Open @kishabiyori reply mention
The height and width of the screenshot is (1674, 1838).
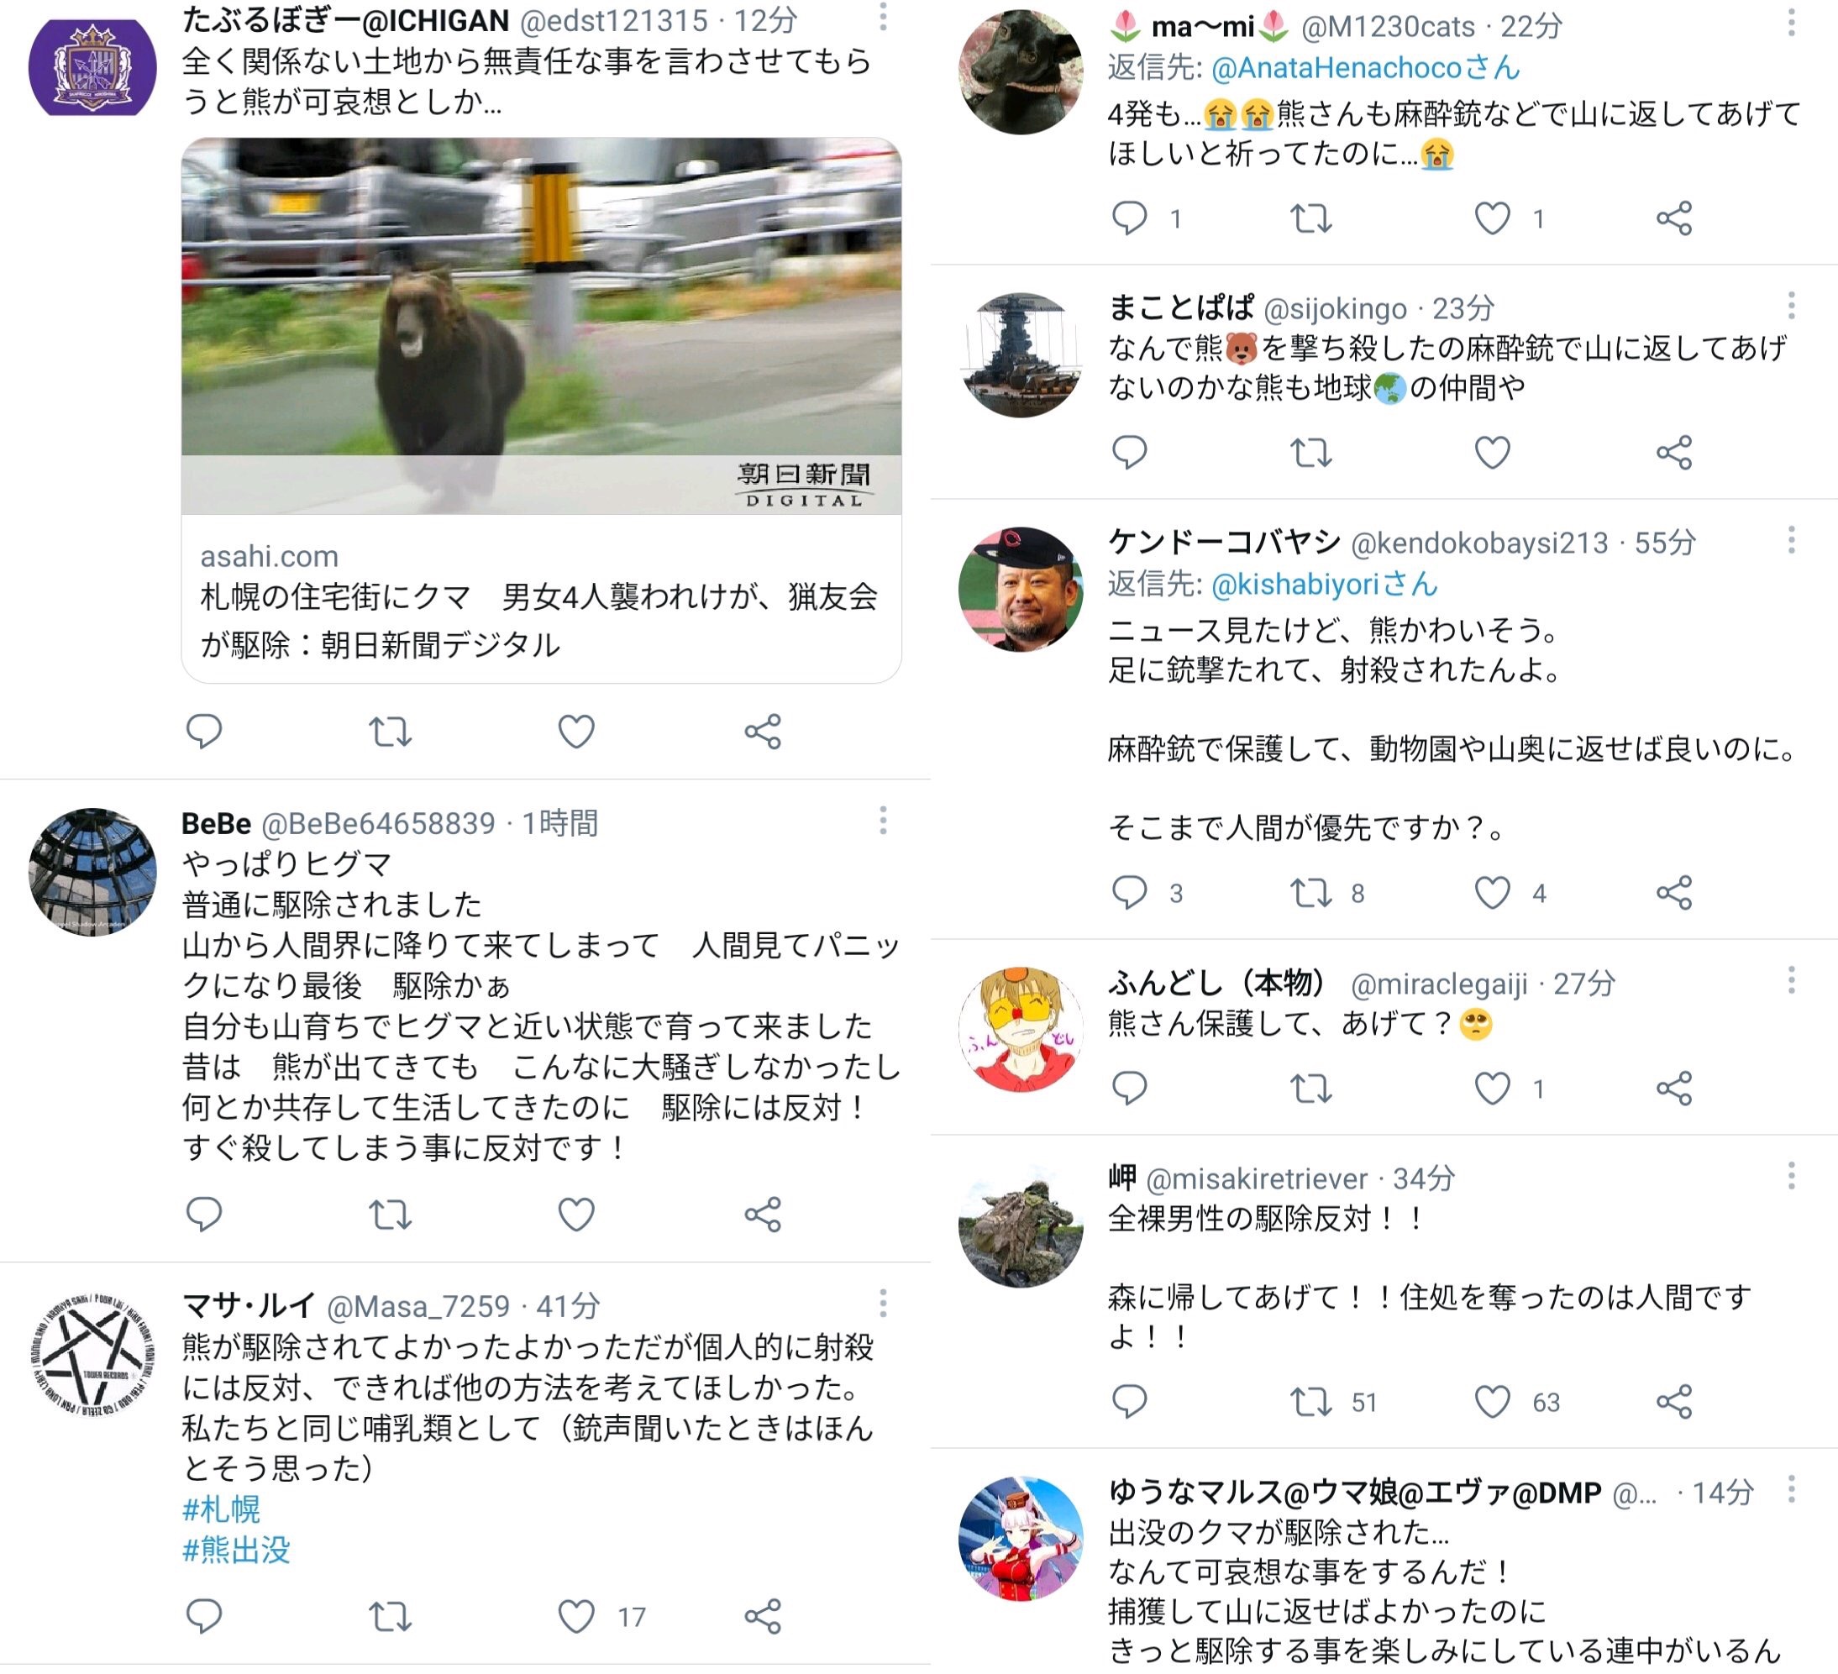point(1324,584)
